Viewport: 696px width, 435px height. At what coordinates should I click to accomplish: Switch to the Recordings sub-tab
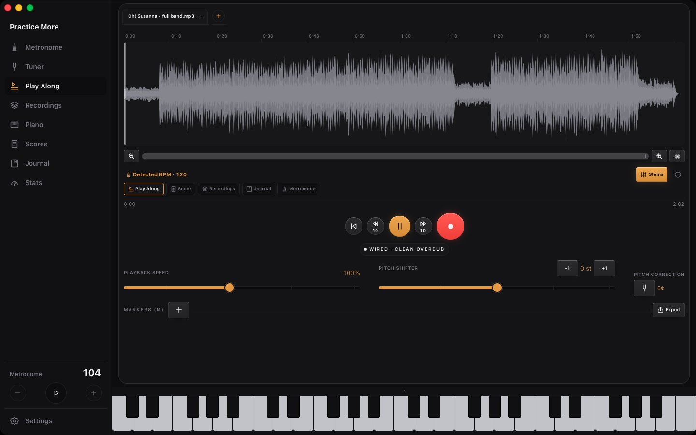tap(218, 189)
